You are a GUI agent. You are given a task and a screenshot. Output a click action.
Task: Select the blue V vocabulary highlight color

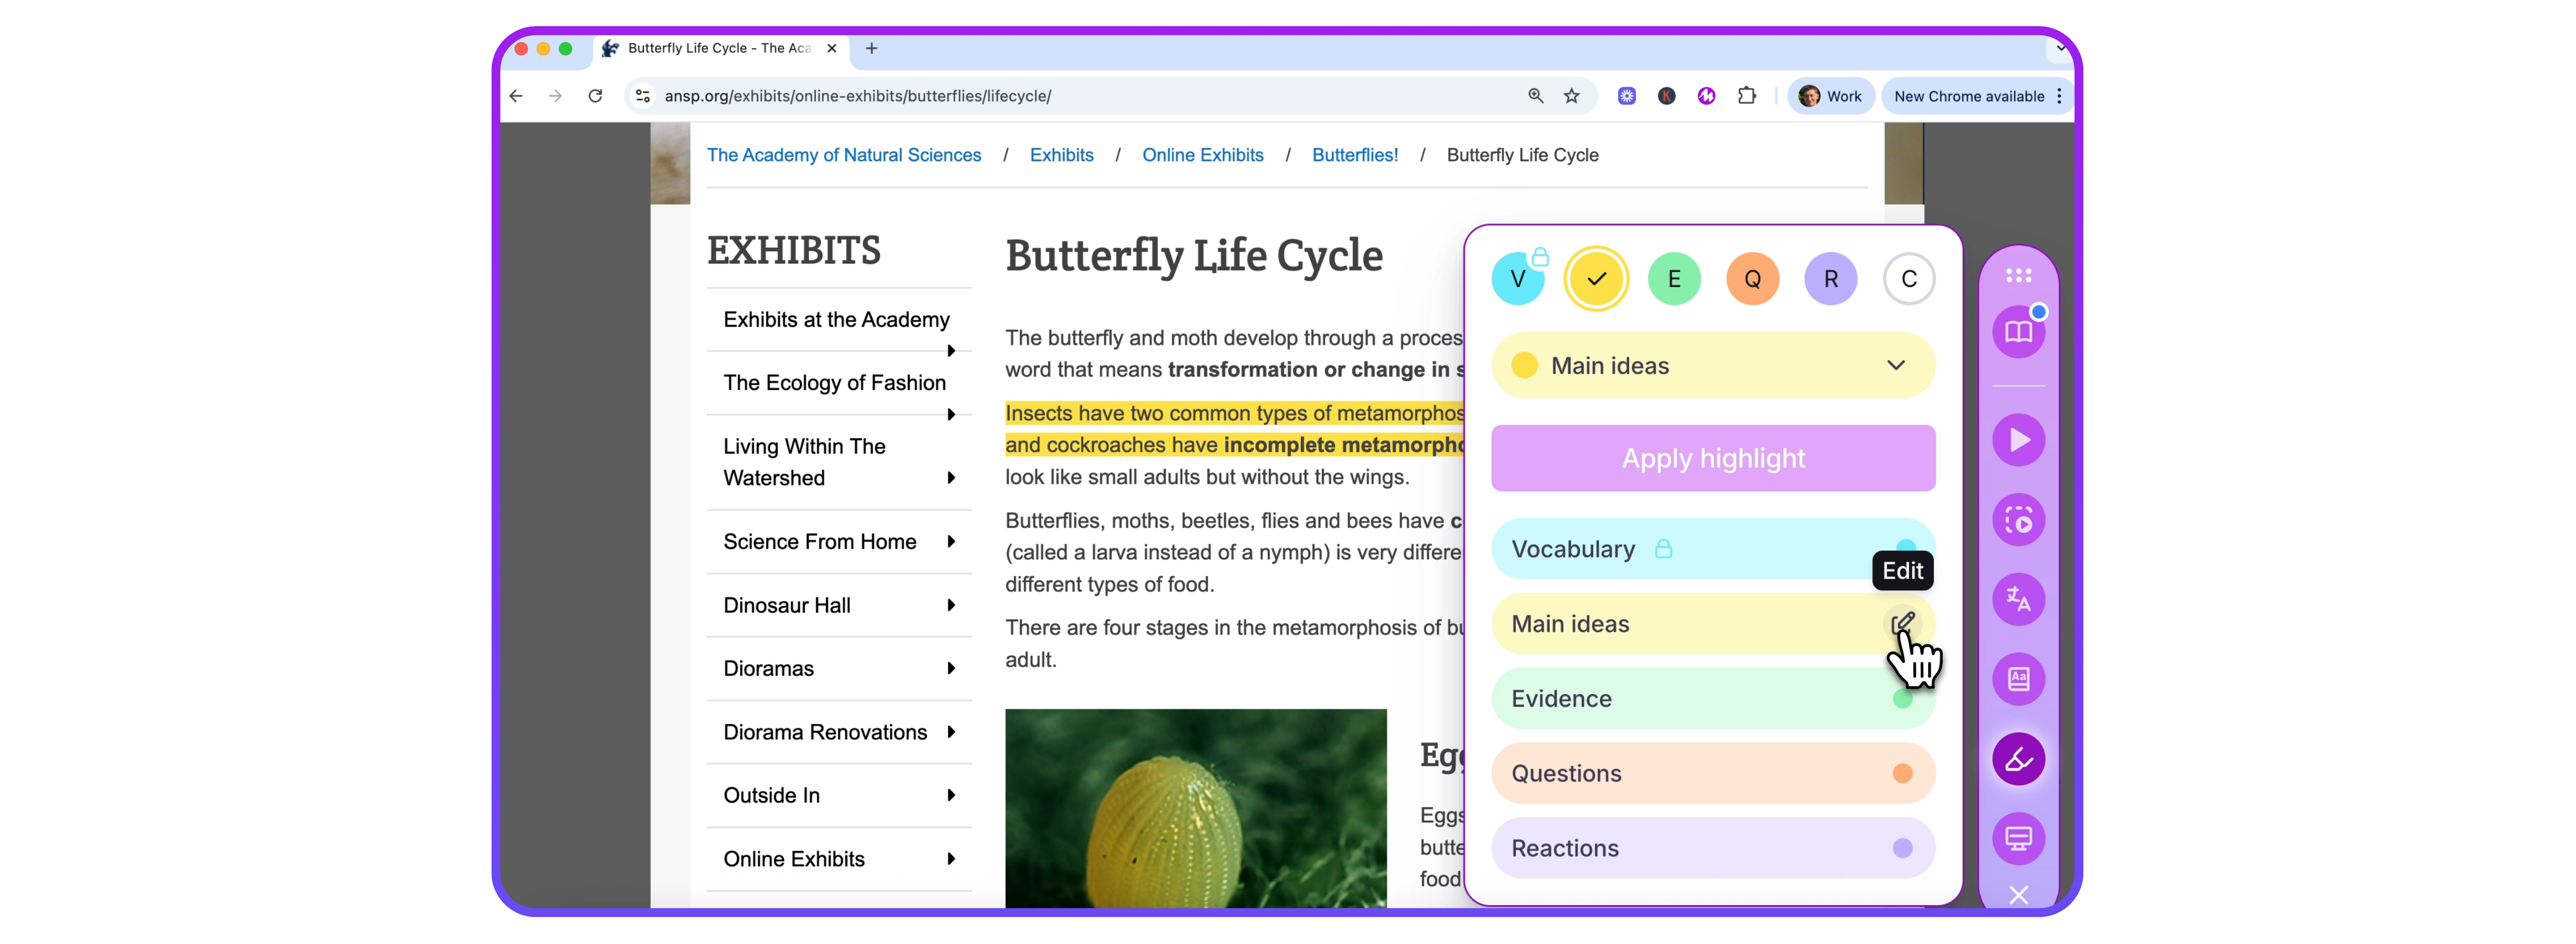[1517, 279]
